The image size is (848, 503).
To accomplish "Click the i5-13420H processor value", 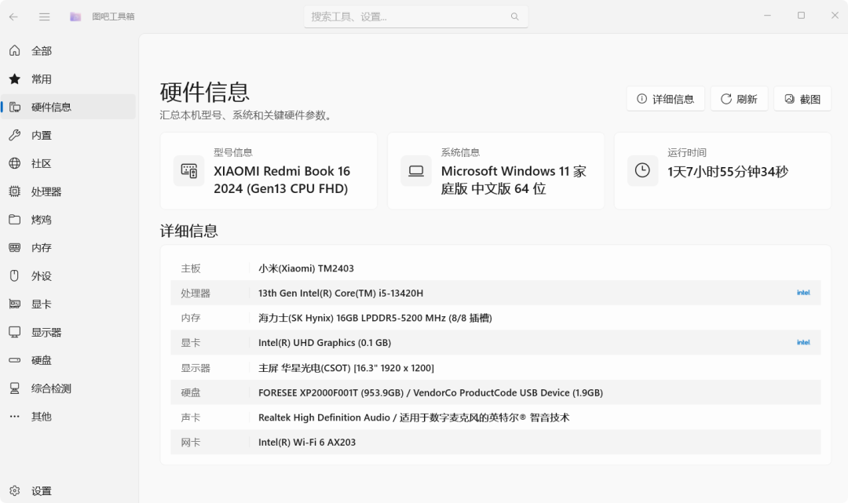I will point(341,293).
